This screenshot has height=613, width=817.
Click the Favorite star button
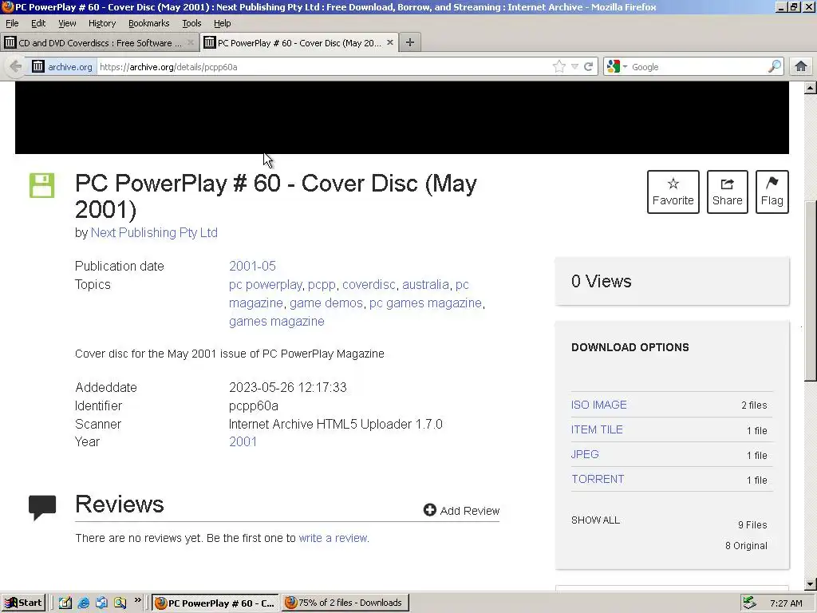673,192
